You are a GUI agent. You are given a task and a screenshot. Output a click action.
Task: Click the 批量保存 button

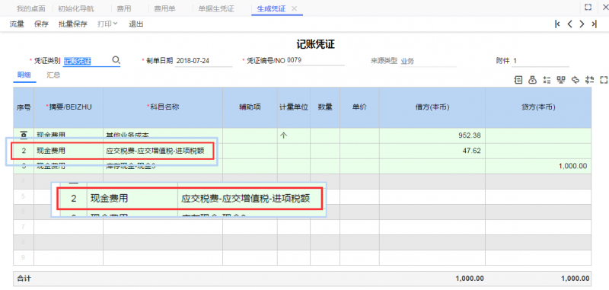click(x=73, y=24)
